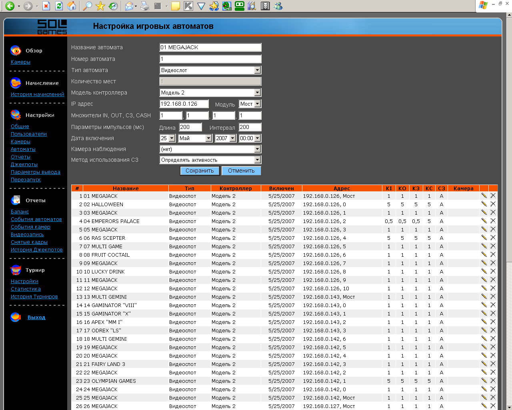Open the time dropdown showing 00:00
The width and height of the screenshot is (512, 410).
[250, 138]
